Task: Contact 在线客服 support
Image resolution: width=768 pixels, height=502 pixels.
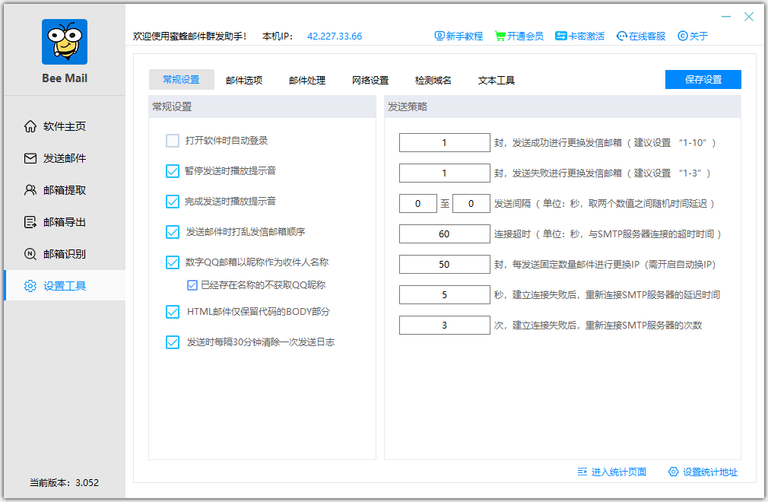Action: 641,36
